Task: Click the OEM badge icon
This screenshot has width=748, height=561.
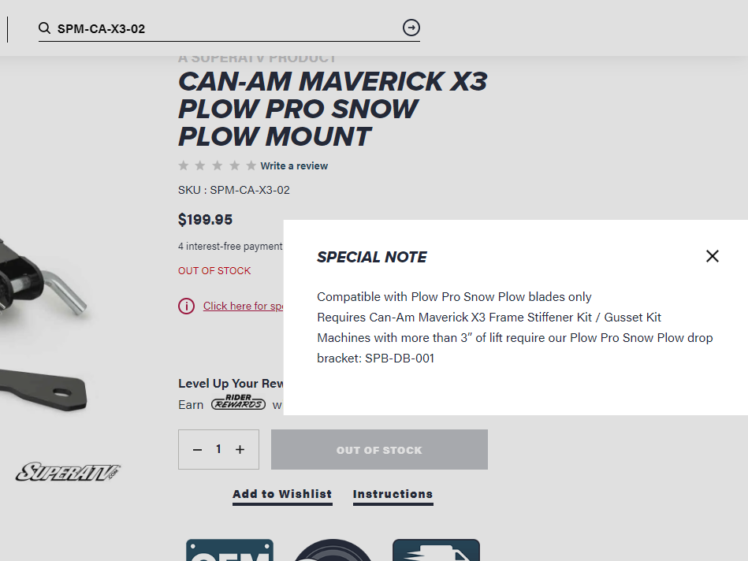Action: point(229,551)
